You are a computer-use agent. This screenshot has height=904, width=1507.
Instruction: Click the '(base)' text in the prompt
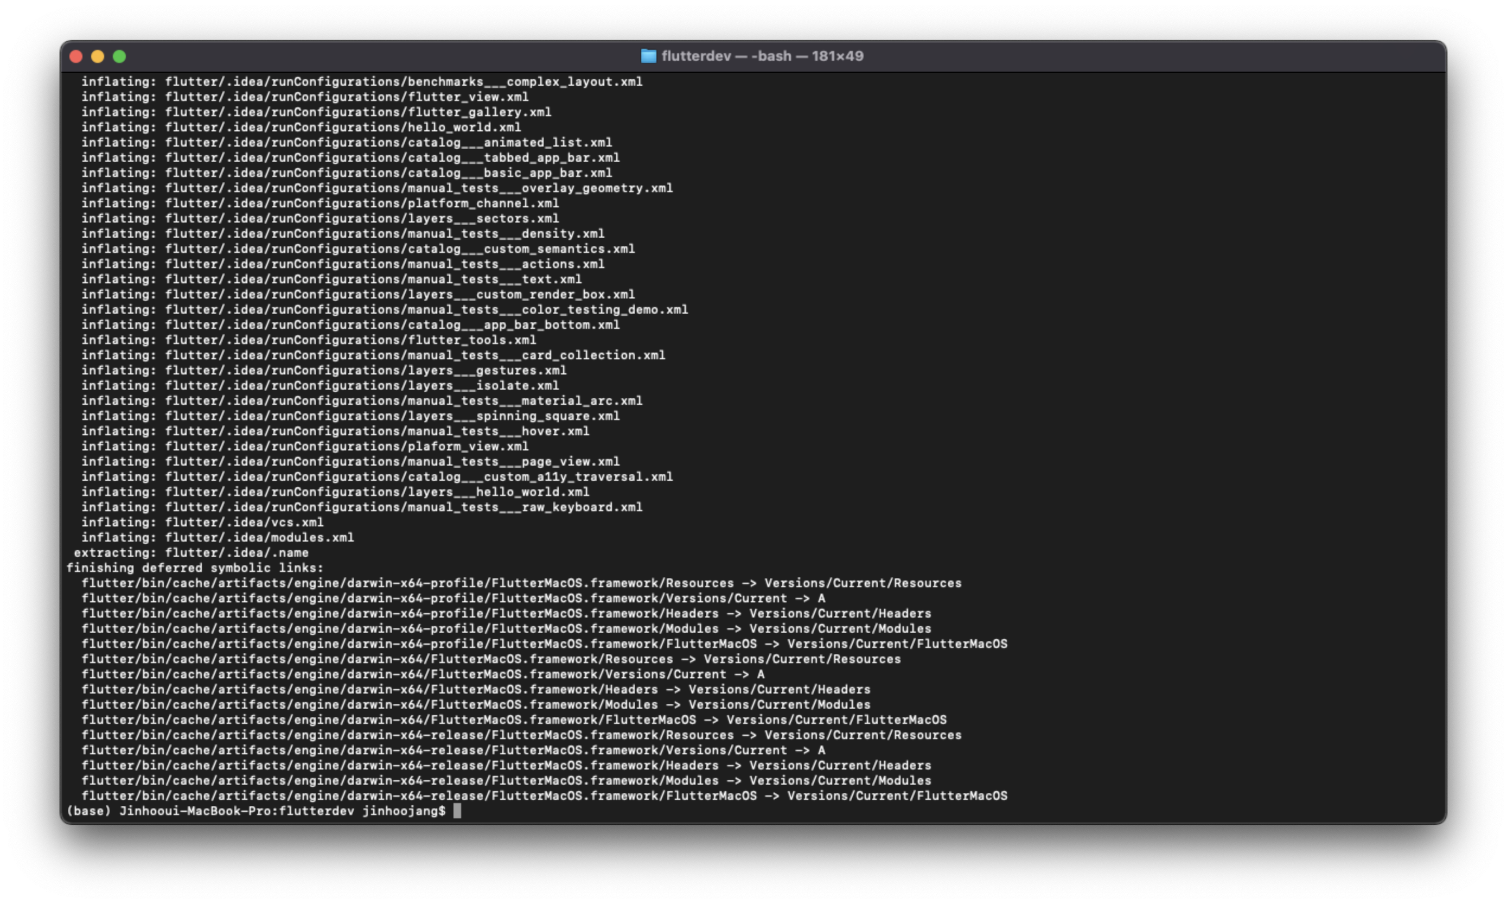(x=89, y=811)
